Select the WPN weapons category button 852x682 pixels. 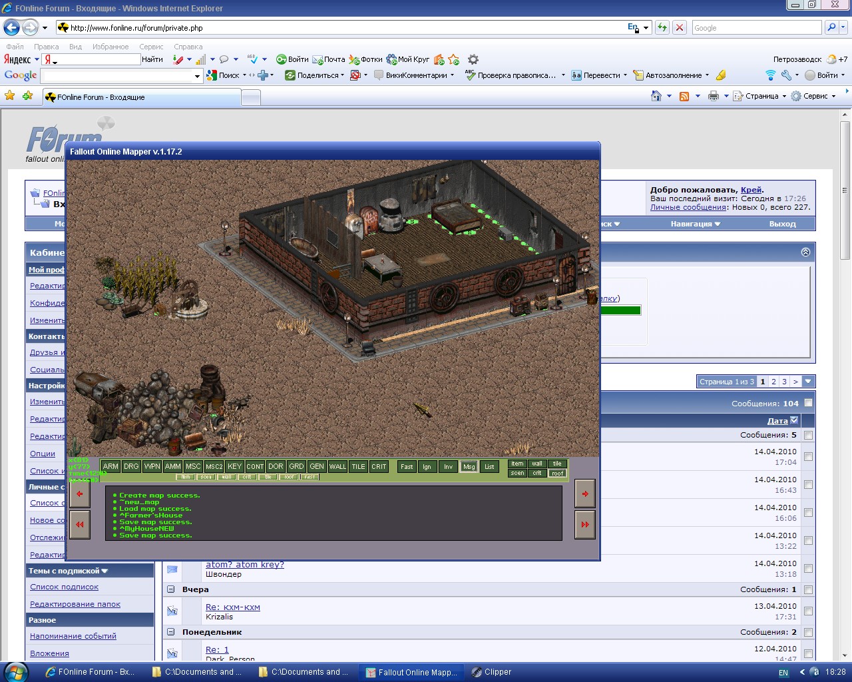click(x=152, y=466)
